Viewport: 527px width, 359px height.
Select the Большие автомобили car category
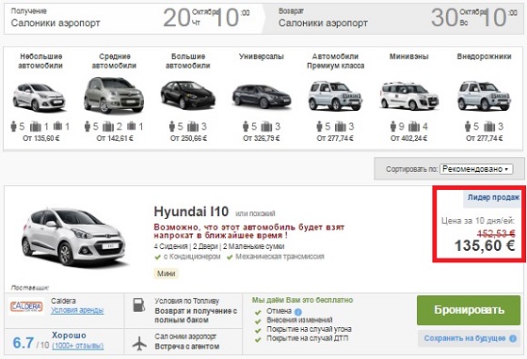[188, 97]
